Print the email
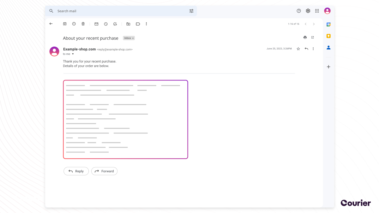Viewport: 379px width, 213px height. (x=305, y=37)
